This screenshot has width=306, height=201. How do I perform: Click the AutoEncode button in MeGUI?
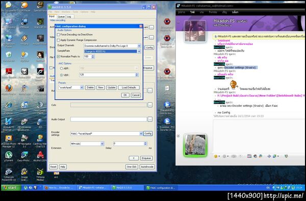click(x=147, y=167)
